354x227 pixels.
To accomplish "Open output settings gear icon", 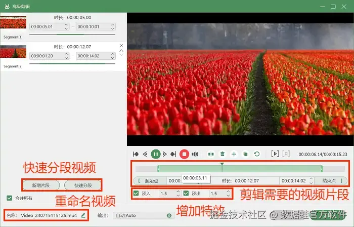I will coord(169,216).
